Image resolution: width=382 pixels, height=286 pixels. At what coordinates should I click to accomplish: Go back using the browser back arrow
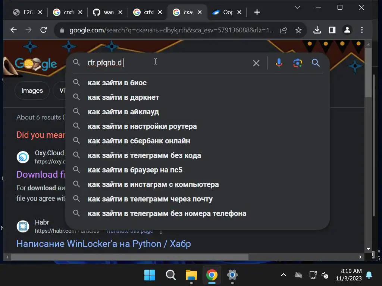(x=14, y=30)
